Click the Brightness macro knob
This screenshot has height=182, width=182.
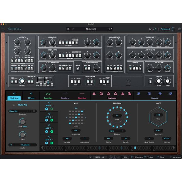[x=133, y=157]
